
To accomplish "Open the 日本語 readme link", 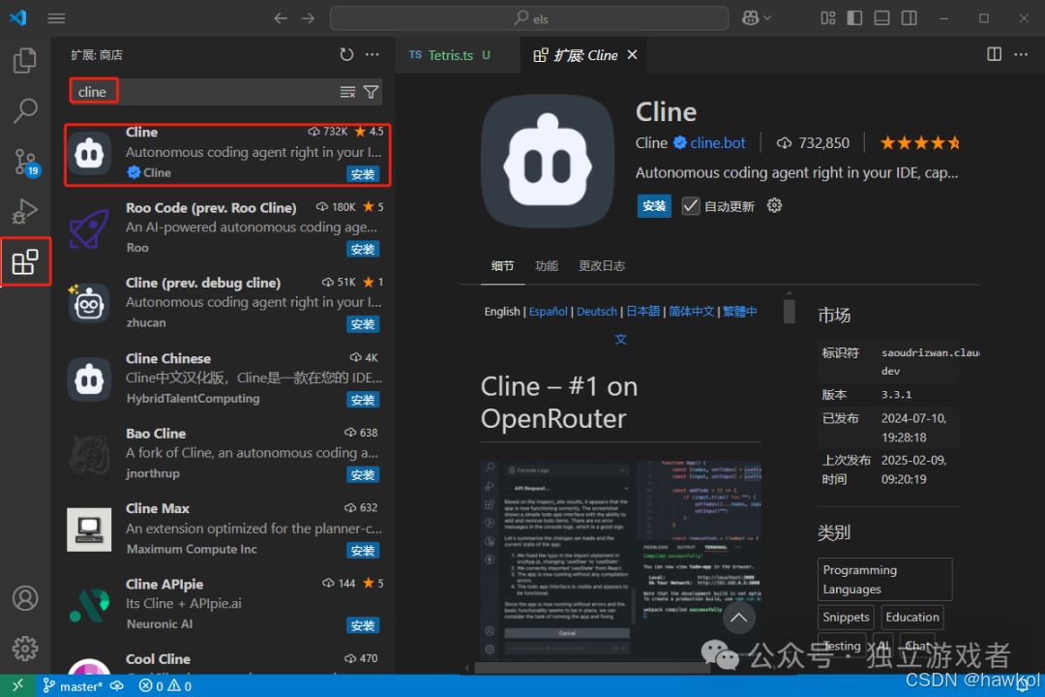I will pyautogui.click(x=643, y=312).
